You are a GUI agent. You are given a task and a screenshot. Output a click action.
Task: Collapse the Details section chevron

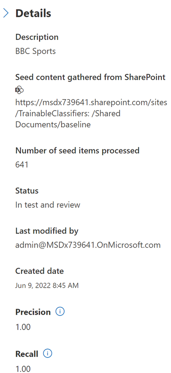click(x=6, y=14)
